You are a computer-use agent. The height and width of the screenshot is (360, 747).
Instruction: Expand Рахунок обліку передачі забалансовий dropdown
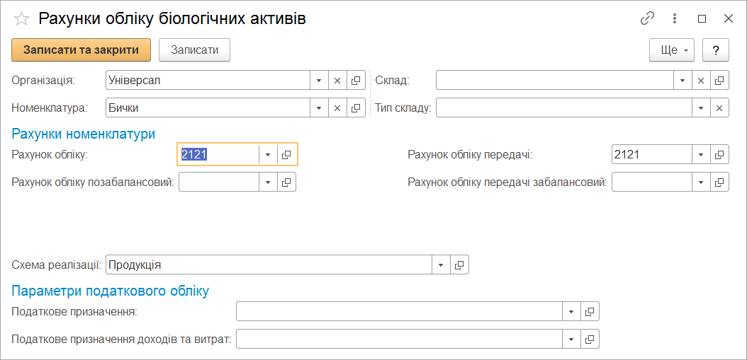click(x=701, y=182)
